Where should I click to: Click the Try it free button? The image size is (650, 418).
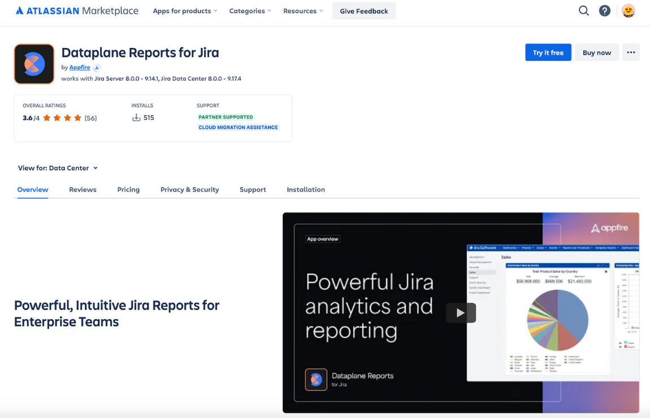point(548,52)
